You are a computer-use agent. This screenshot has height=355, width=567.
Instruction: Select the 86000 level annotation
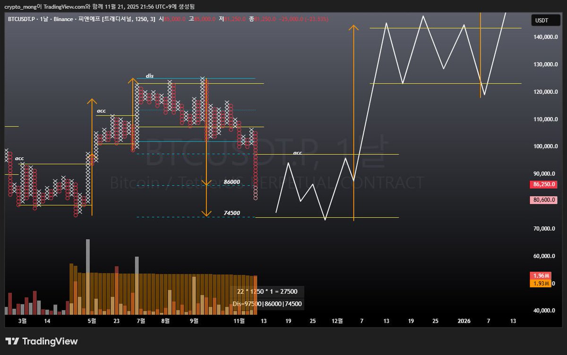pos(232,182)
